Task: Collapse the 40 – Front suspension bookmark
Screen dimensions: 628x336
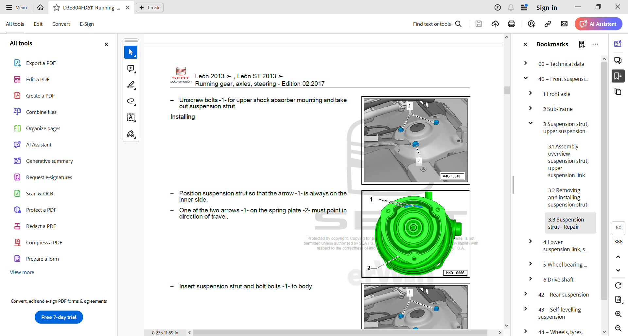Action: click(526, 78)
